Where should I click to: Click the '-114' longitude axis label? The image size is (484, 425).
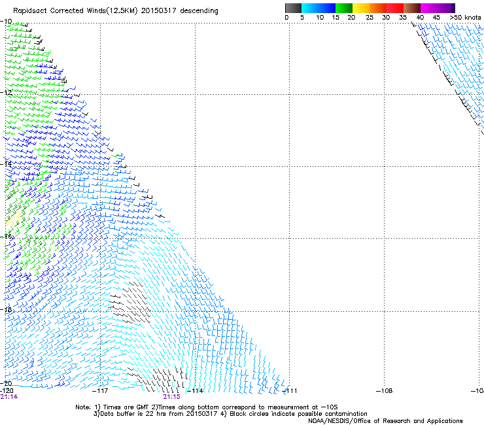(196, 391)
